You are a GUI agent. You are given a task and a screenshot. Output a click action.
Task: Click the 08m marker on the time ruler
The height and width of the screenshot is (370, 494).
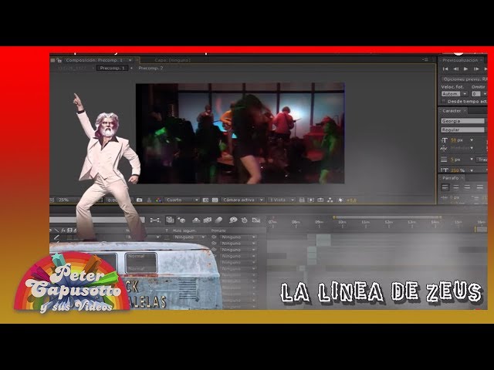[296, 222]
